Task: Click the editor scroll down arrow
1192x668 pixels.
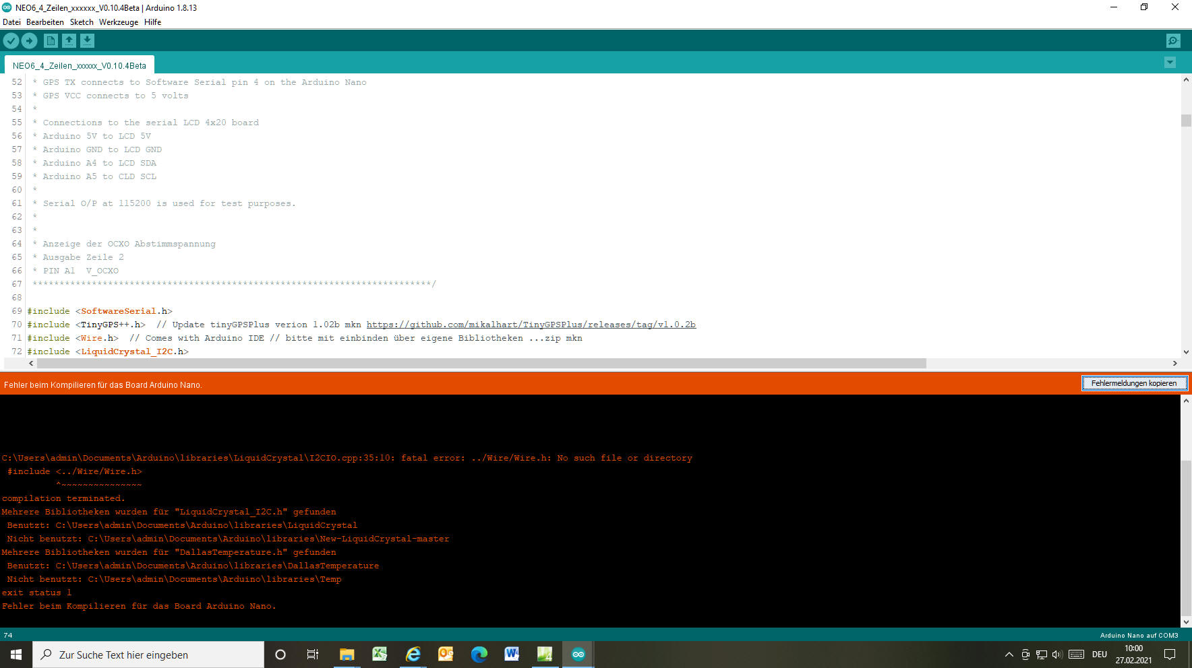Action: [1186, 352]
